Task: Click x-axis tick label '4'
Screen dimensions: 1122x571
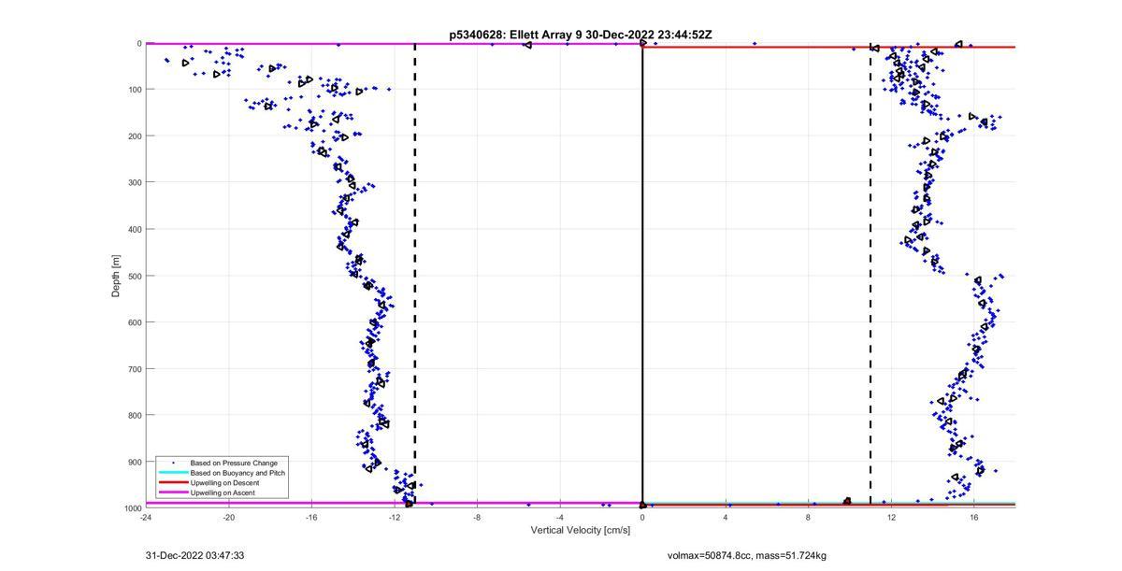Action: pyautogui.click(x=726, y=517)
